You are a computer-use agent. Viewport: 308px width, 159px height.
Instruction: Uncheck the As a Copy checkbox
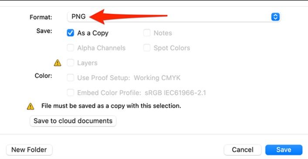[70, 33]
